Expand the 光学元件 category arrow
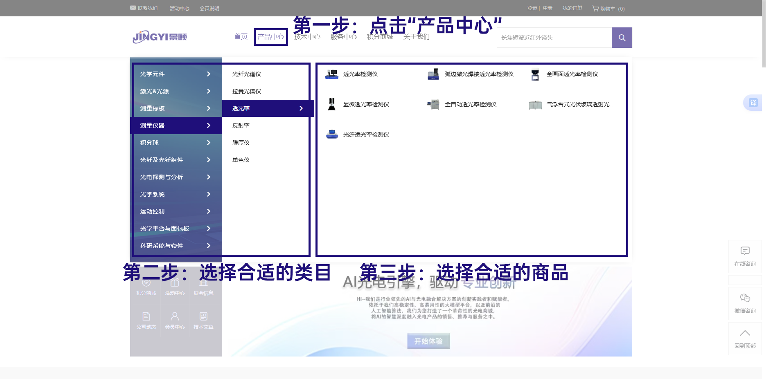The height and width of the screenshot is (379, 766). click(208, 74)
